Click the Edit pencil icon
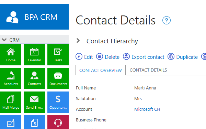Viewport: 206px width, 129px height. (x=79, y=57)
